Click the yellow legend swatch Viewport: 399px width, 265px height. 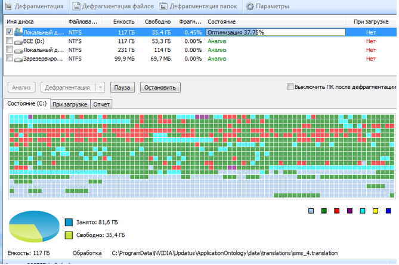(x=375, y=211)
